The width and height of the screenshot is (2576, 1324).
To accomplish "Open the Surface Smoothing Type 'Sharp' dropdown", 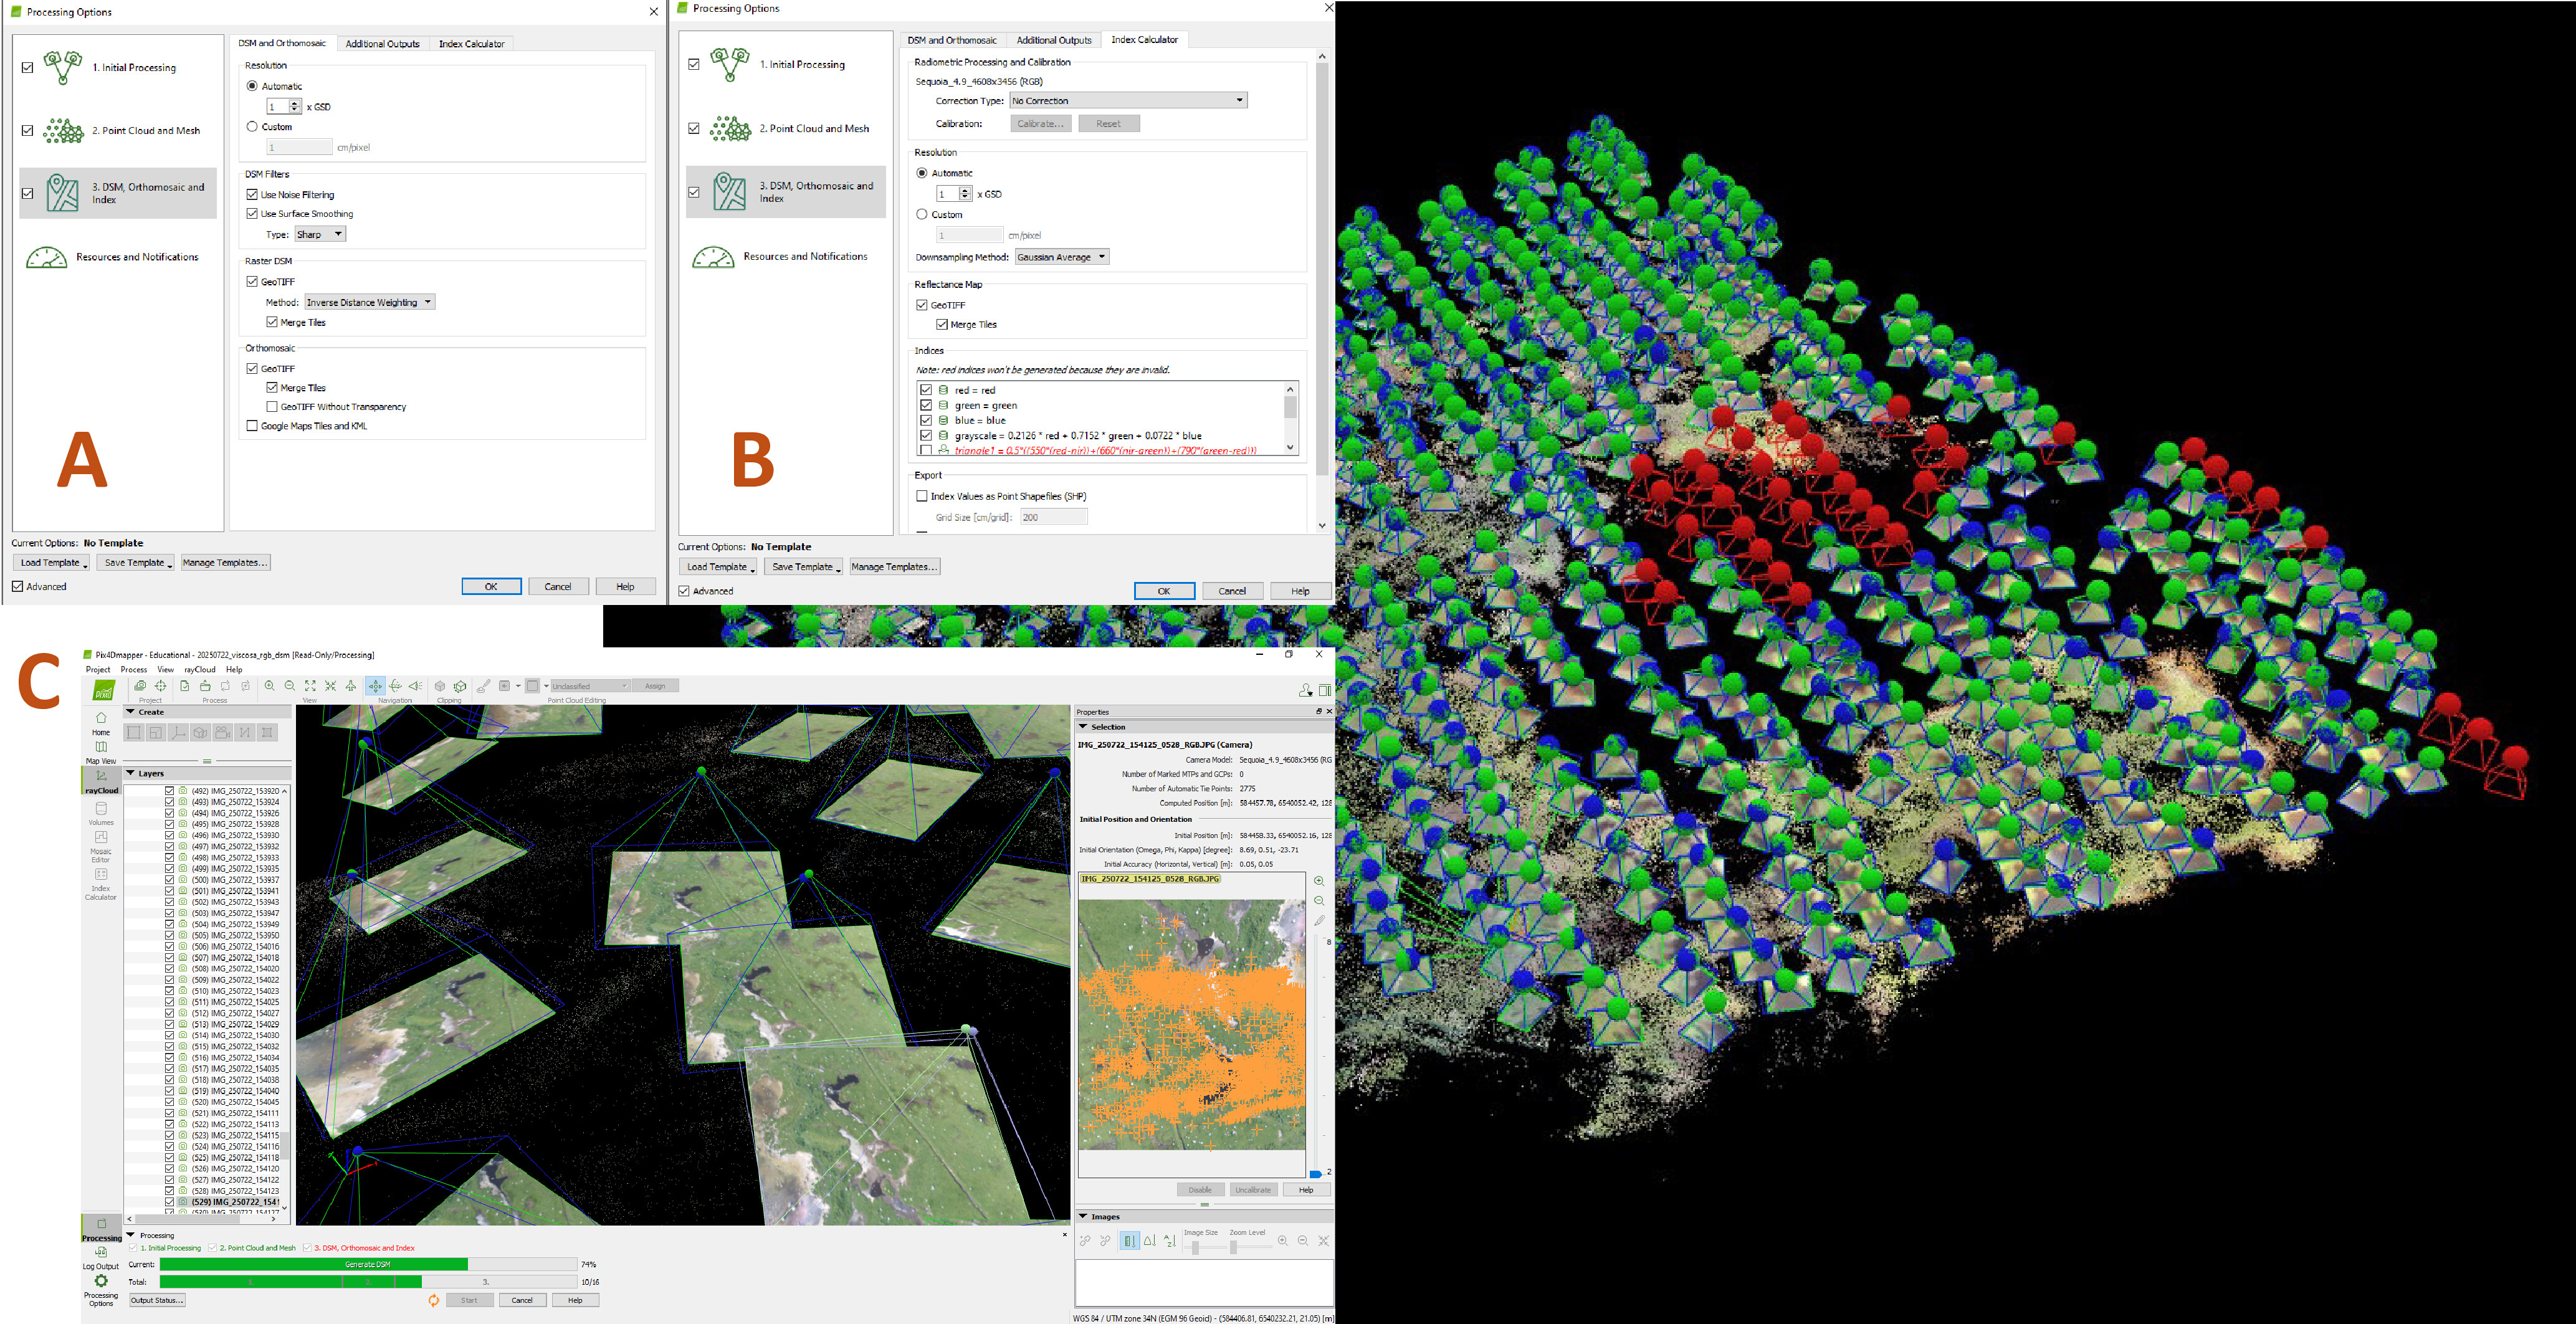I will coord(320,234).
